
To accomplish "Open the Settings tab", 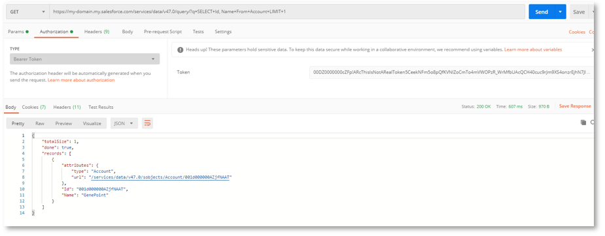I will point(223,31).
